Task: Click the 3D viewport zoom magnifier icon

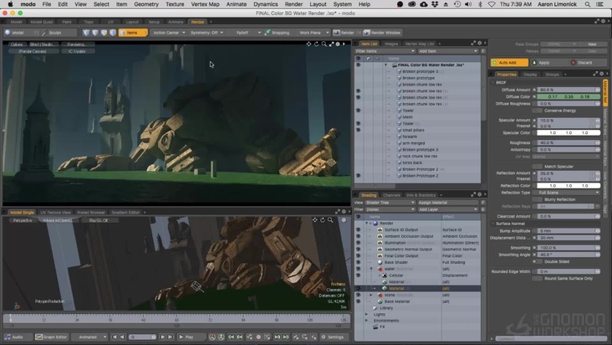Action: click(330, 220)
